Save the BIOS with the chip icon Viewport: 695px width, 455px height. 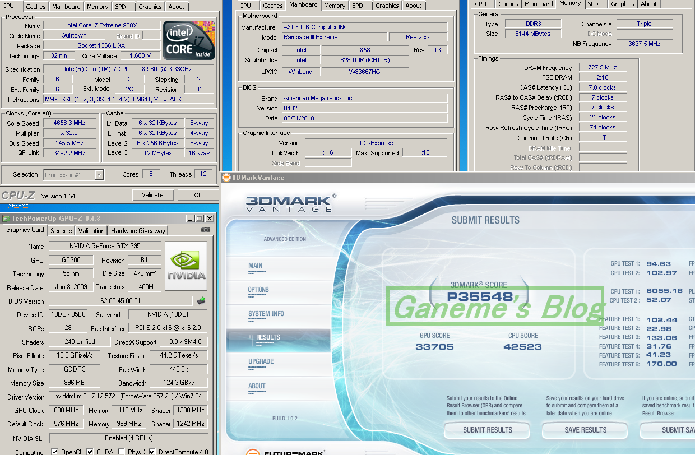click(201, 301)
